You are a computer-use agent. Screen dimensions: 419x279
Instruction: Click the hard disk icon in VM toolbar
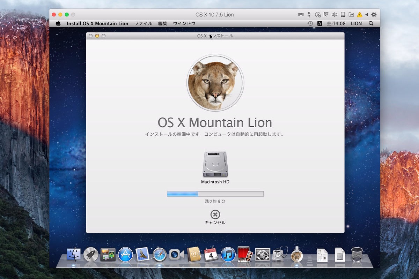click(x=343, y=15)
